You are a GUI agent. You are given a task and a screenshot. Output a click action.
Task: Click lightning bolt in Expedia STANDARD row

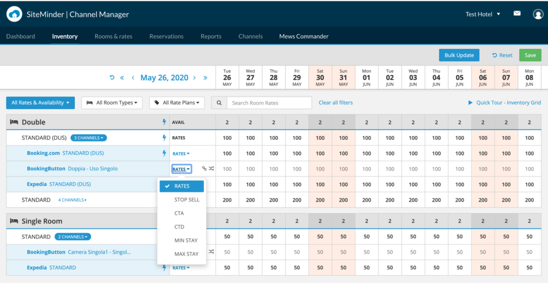point(164,267)
